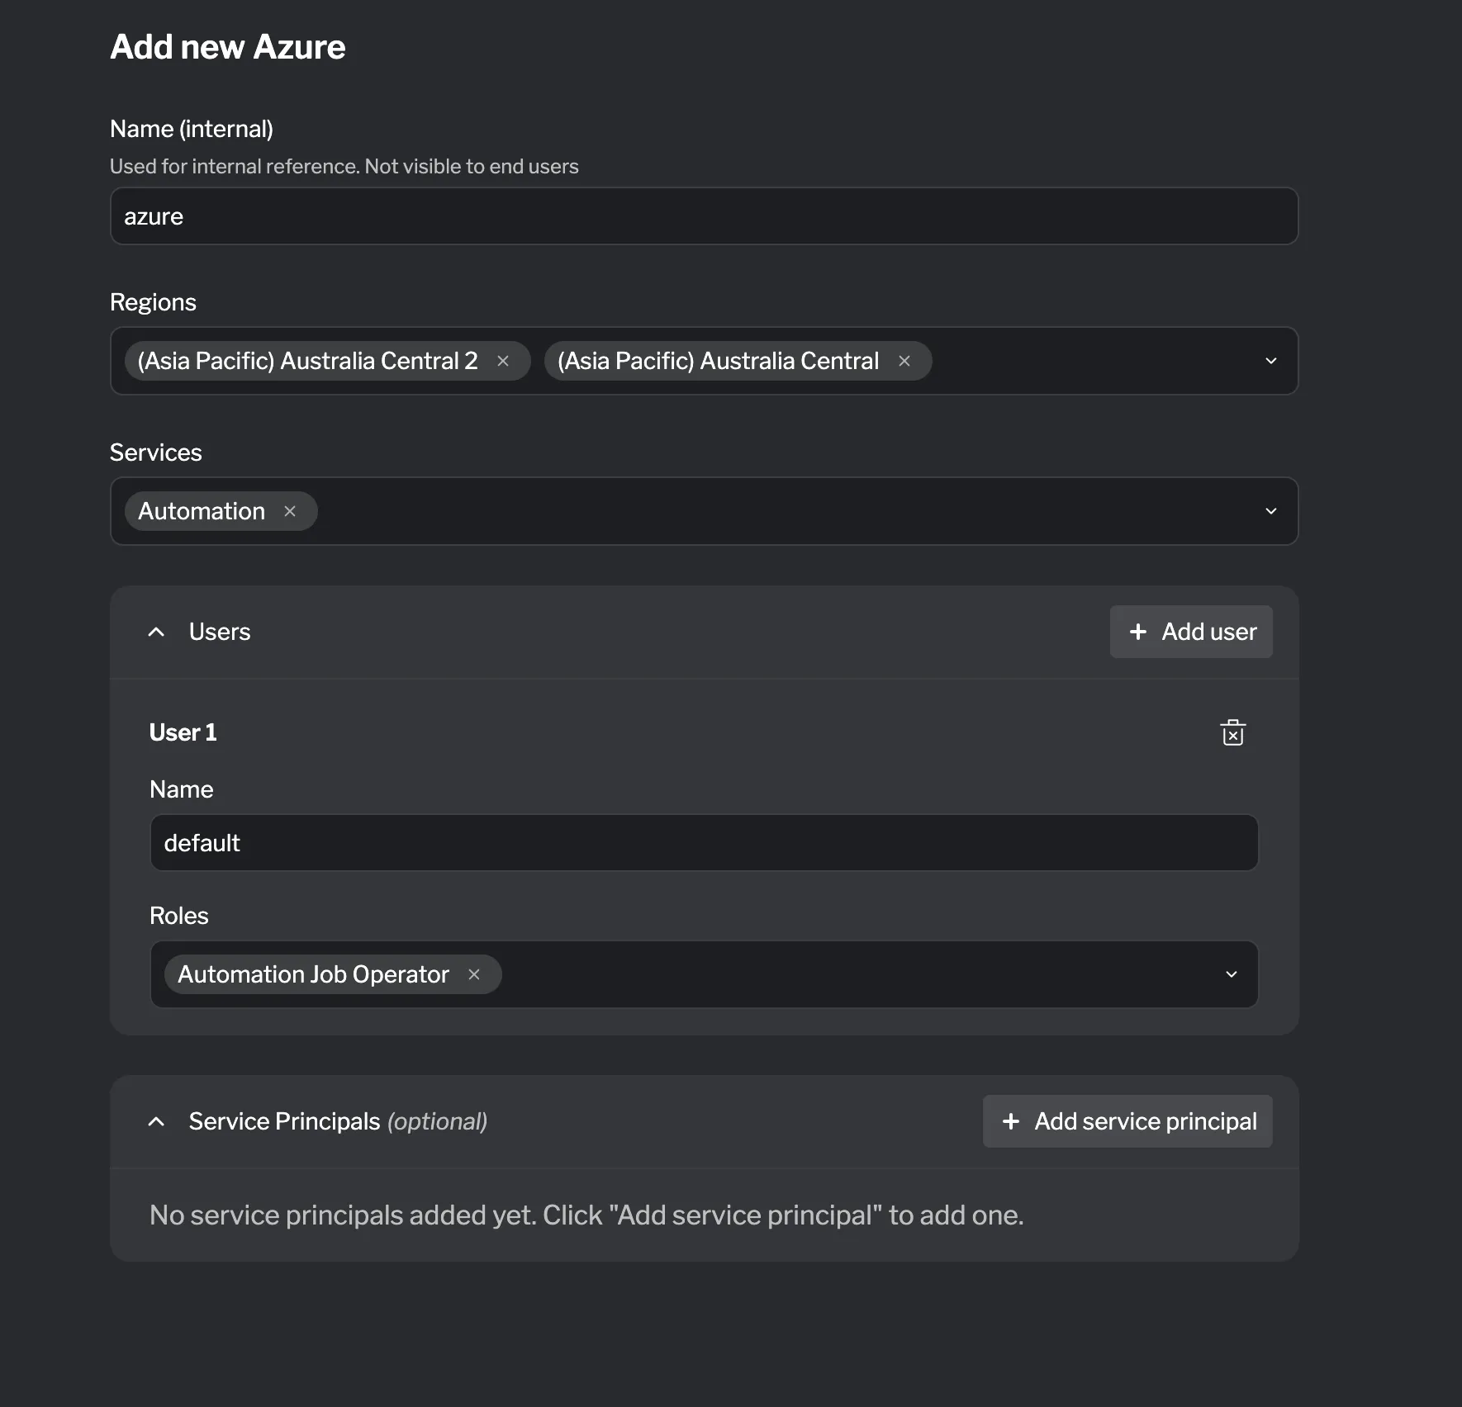The width and height of the screenshot is (1462, 1407).
Task: Collapse the Users section
Action: point(156,632)
